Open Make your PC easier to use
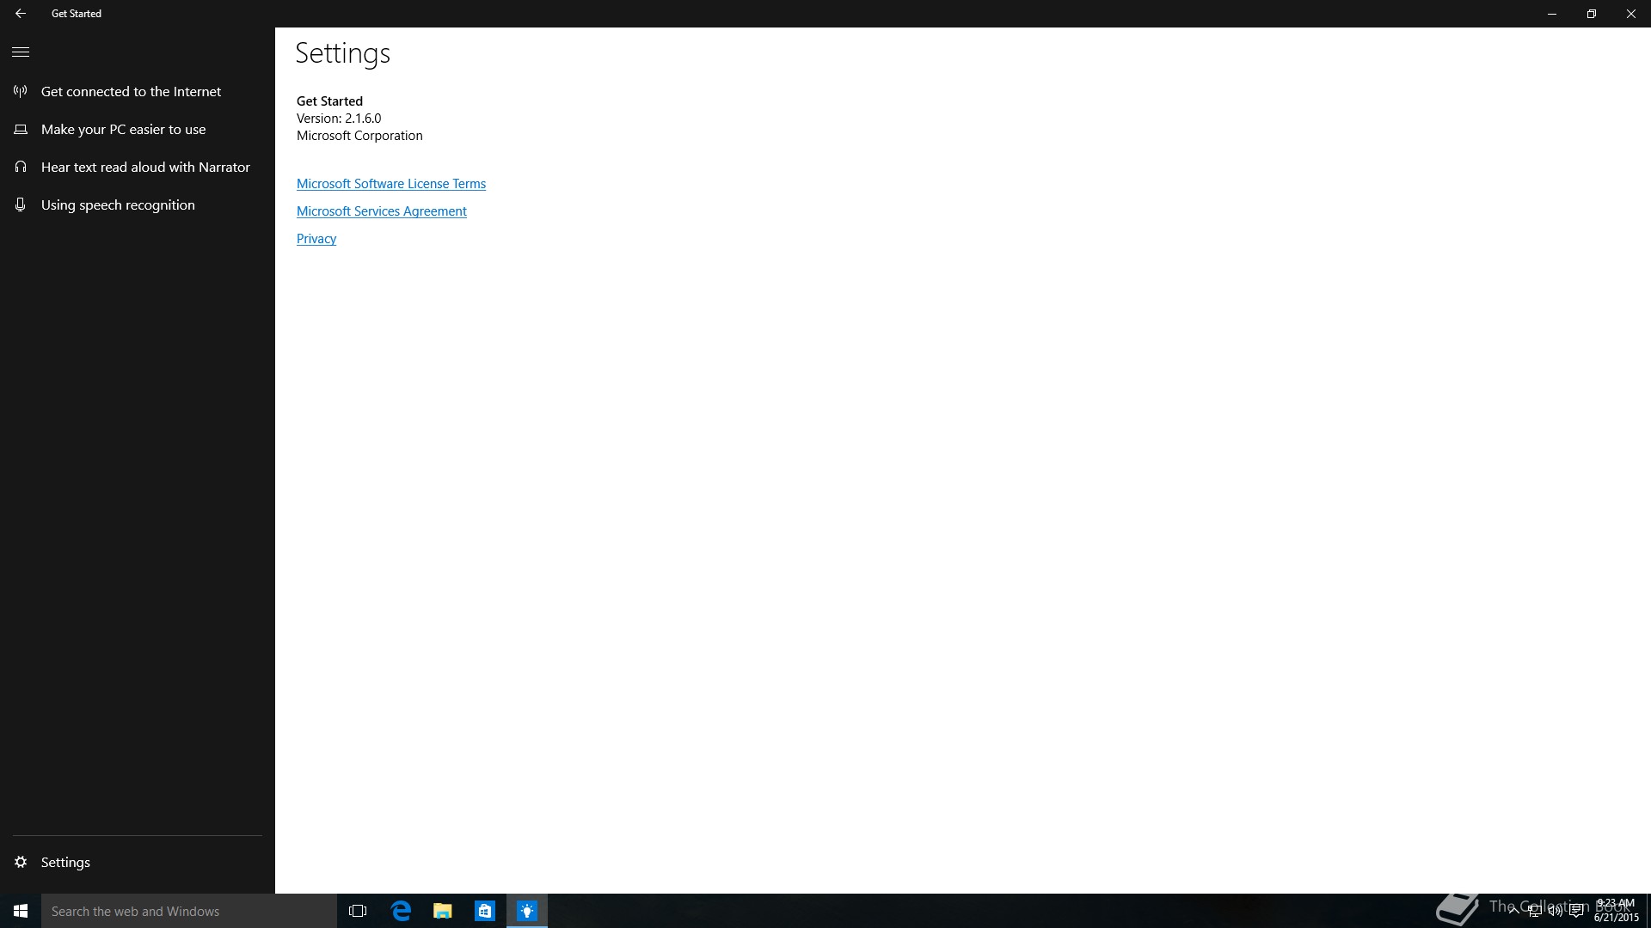 click(138, 129)
